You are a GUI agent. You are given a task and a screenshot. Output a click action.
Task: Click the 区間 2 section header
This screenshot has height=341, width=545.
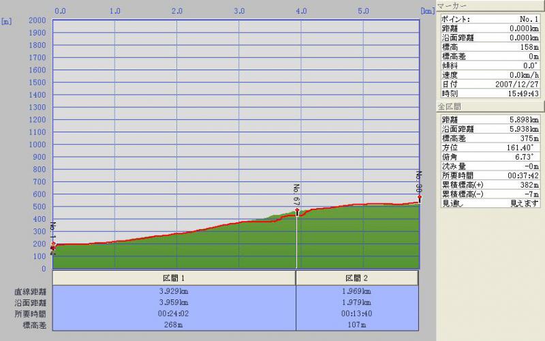pos(357,278)
